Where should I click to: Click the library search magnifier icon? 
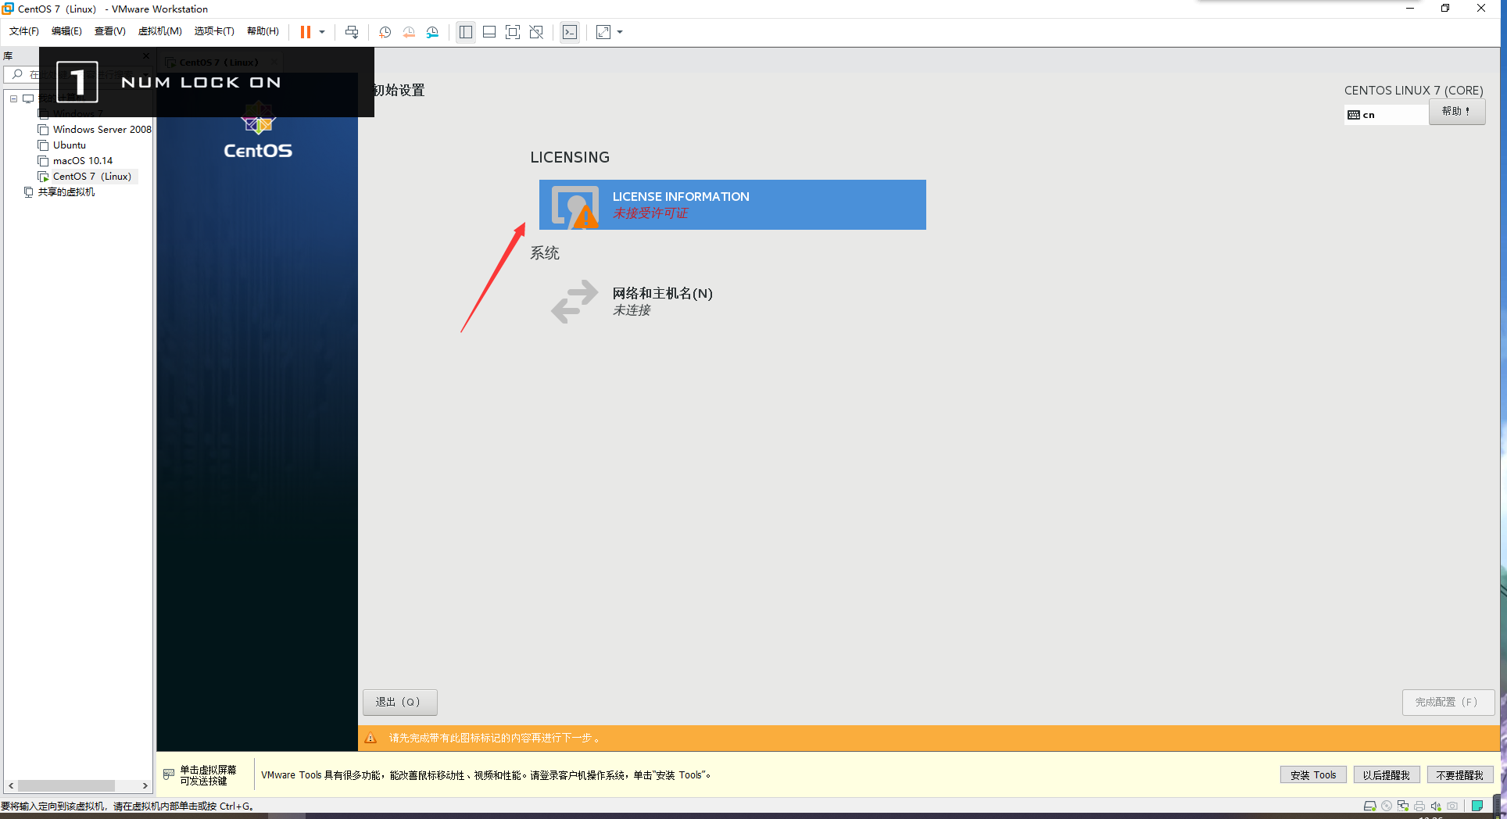point(17,74)
